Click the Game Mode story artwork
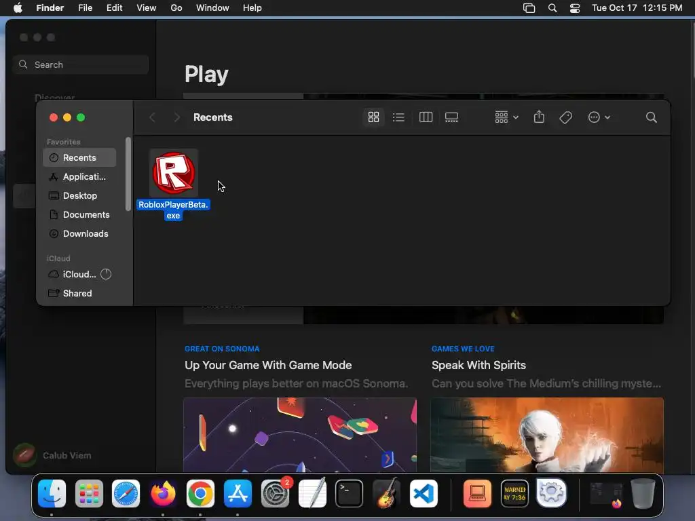 click(300, 435)
